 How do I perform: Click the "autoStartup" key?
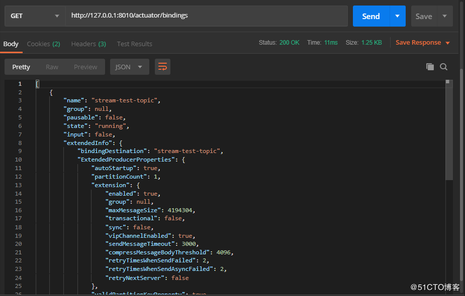114,168
